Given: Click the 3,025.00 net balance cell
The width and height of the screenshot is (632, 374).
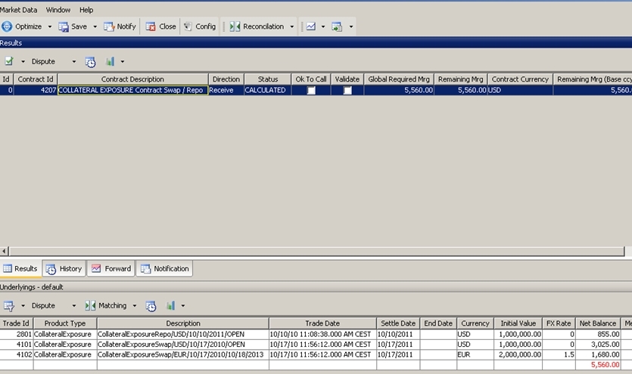Looking at the screenshot, I should [598, 345].
